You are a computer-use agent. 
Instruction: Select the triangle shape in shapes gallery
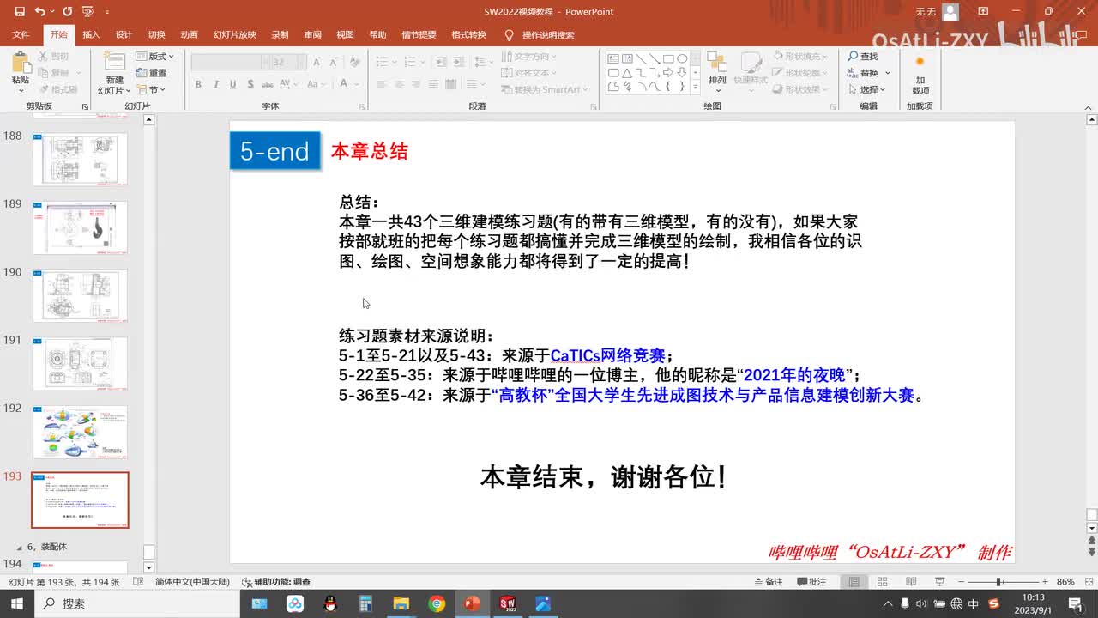[627, 73]
